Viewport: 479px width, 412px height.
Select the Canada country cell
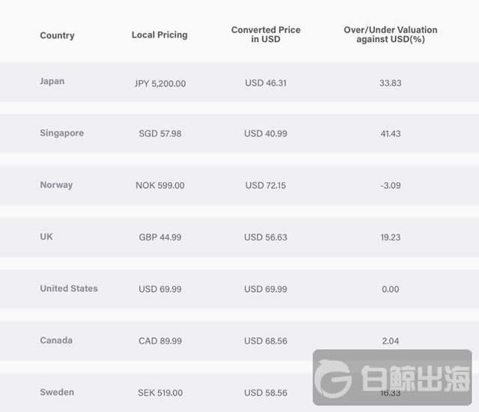(56, 340)
